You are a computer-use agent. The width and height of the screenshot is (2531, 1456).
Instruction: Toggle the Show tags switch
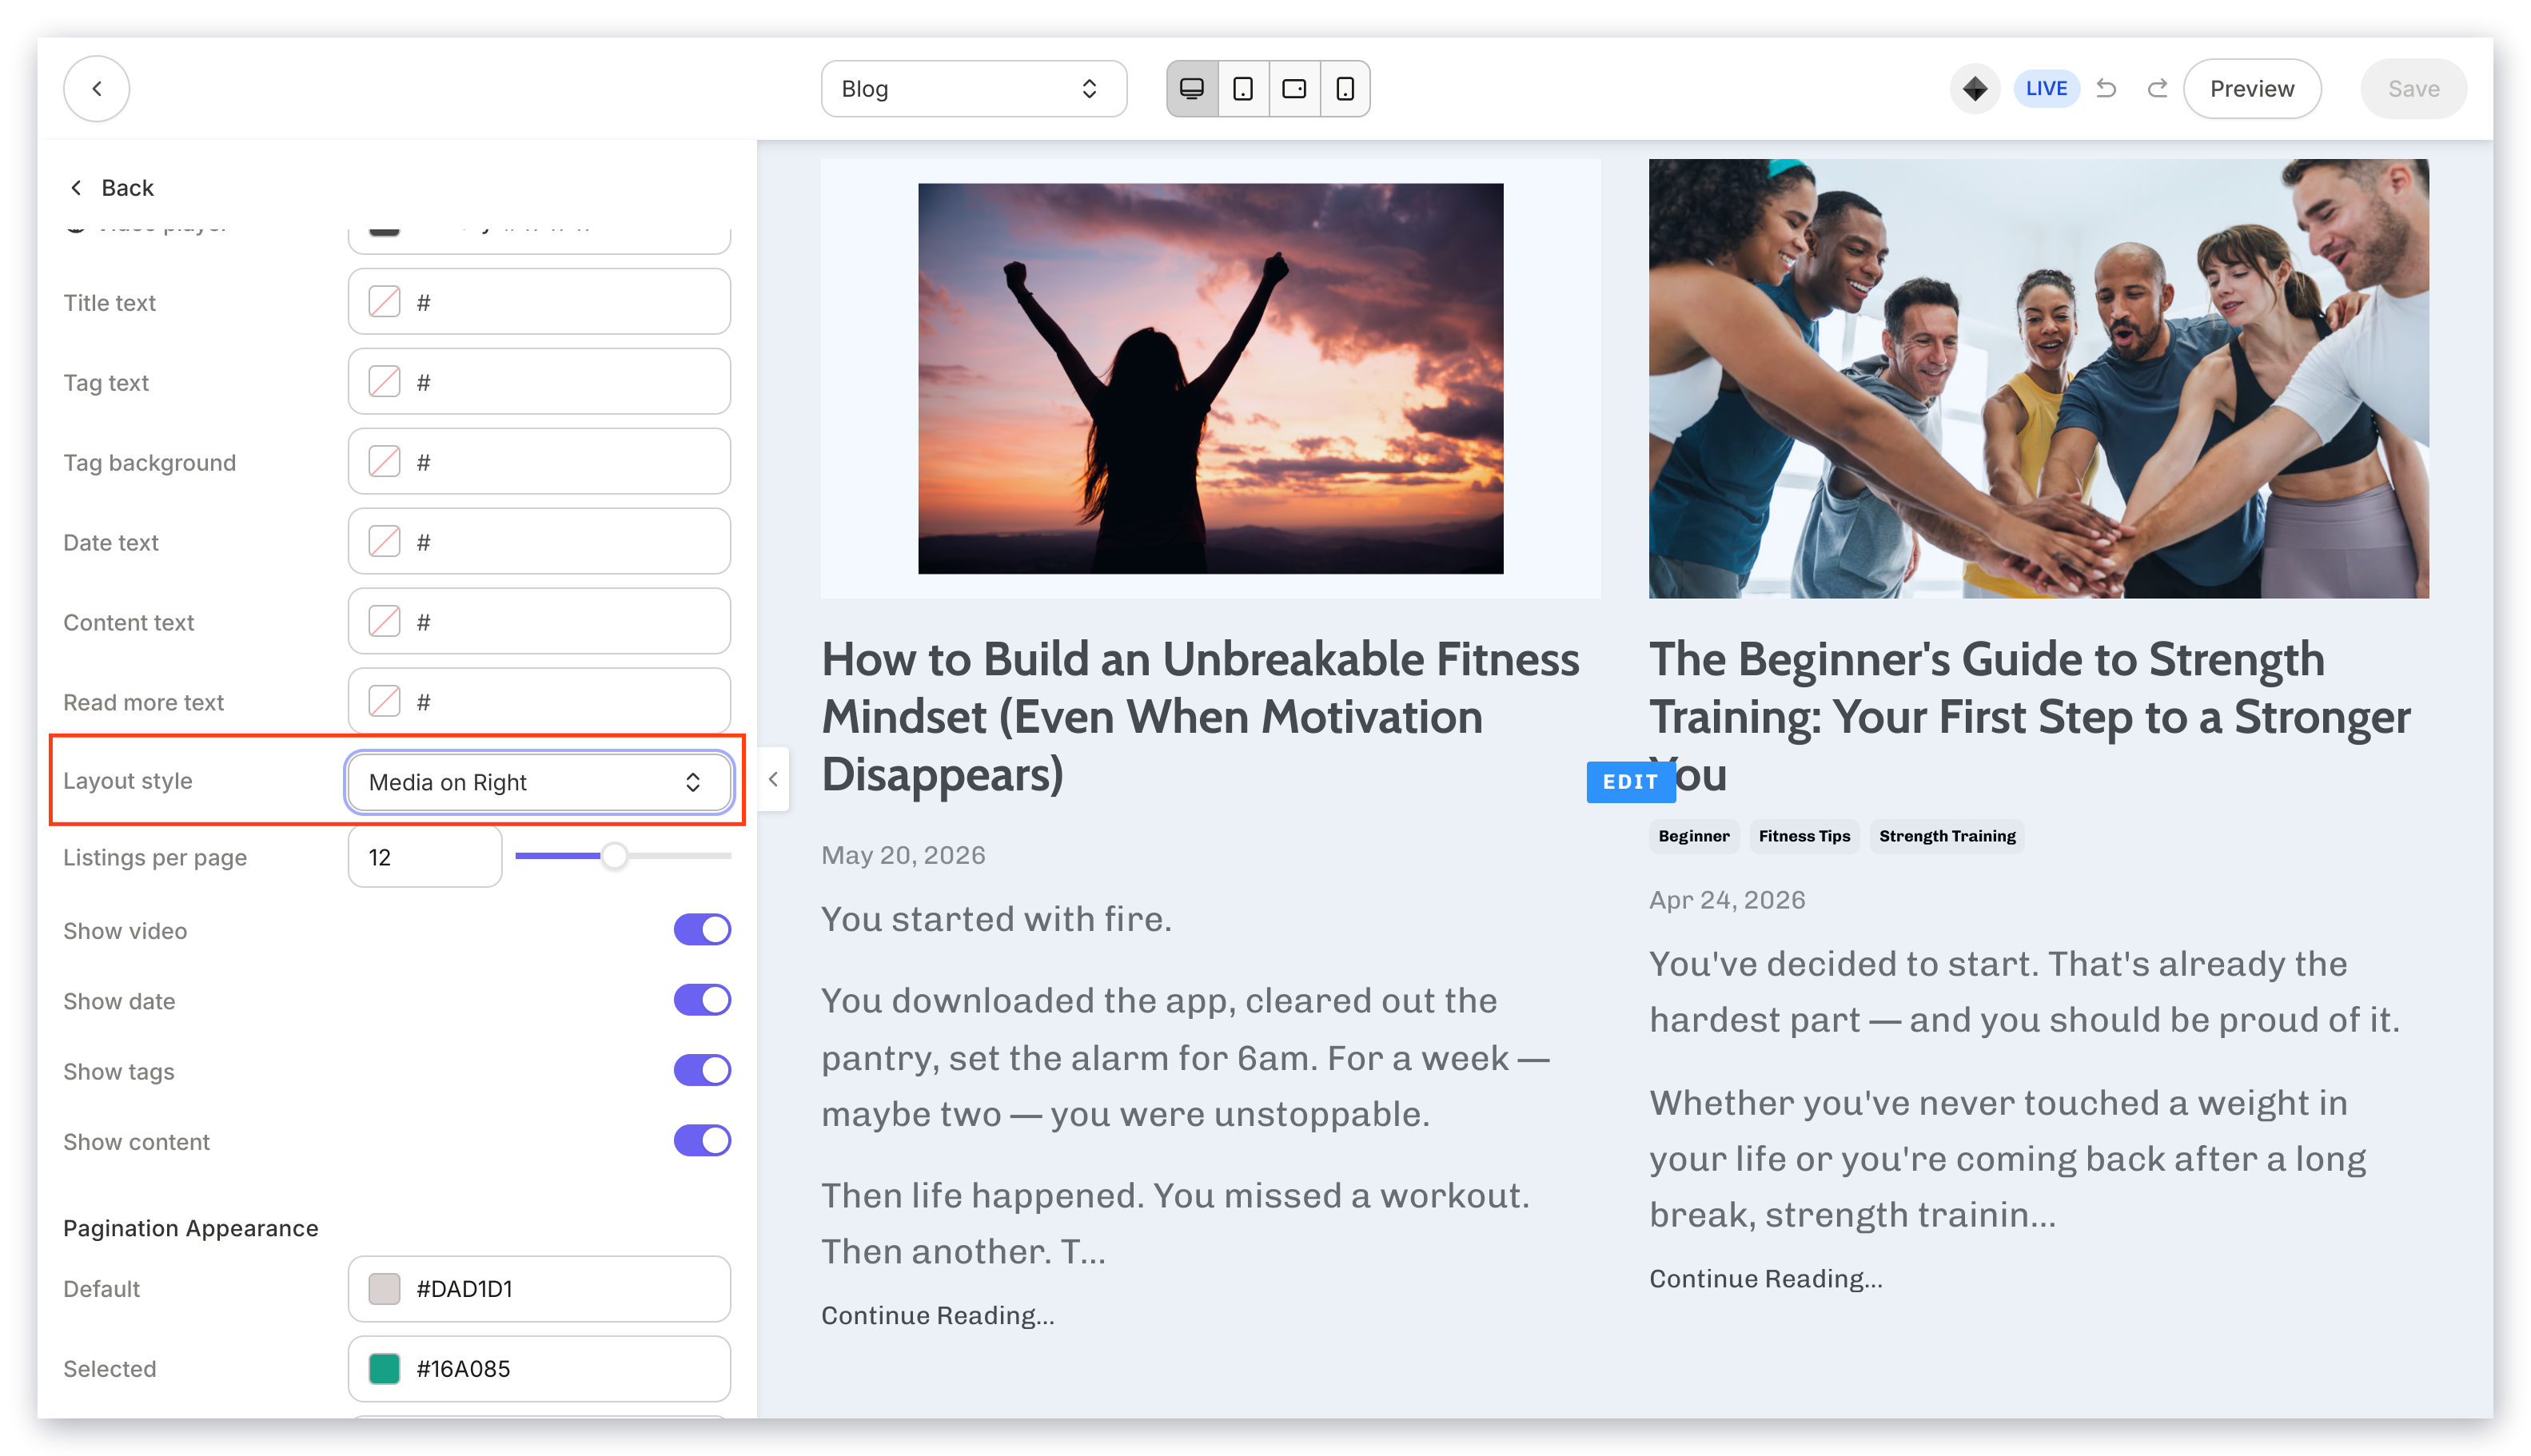click(701, 1071)
